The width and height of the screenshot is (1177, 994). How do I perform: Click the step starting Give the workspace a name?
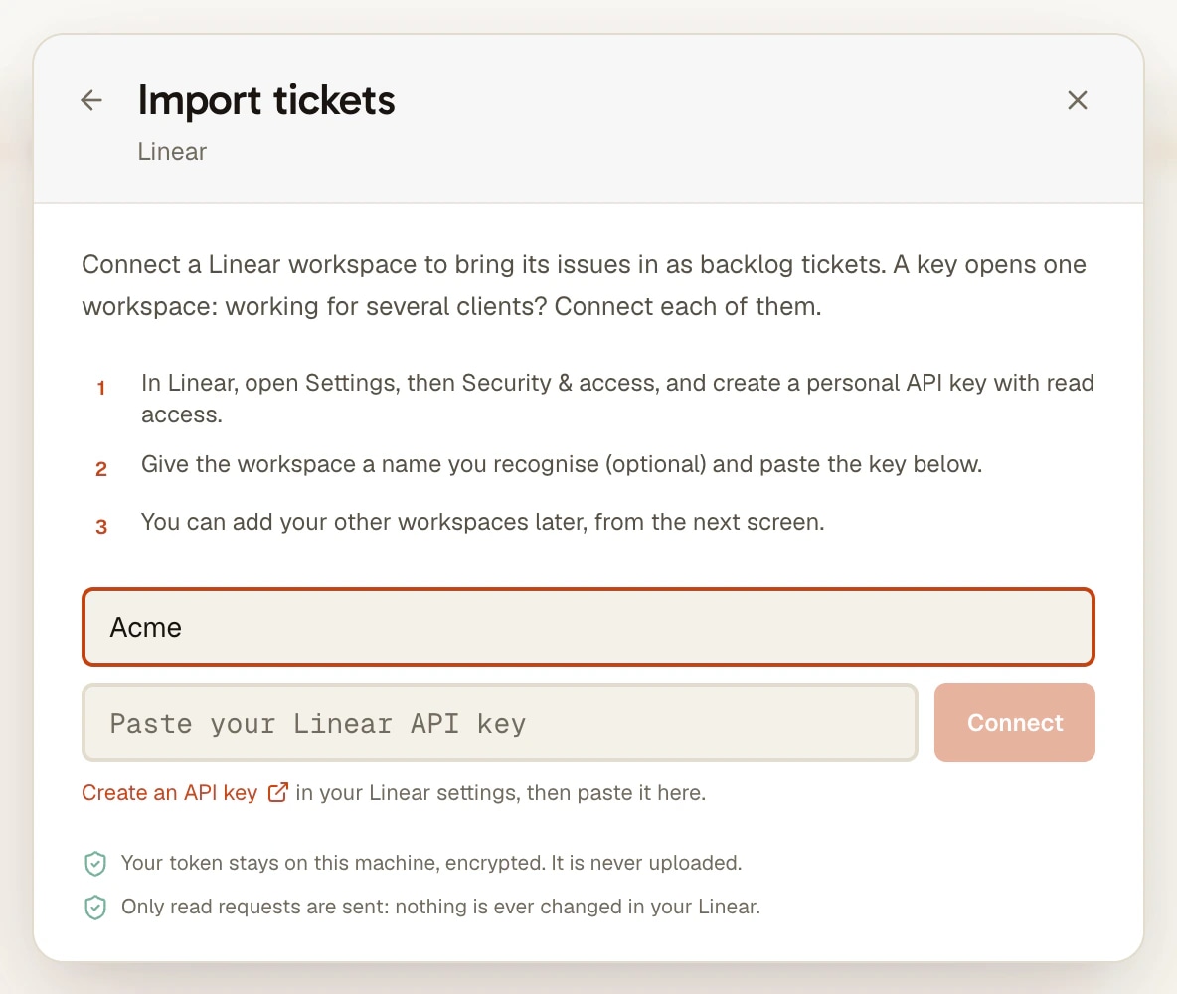(x=562, y=464)
